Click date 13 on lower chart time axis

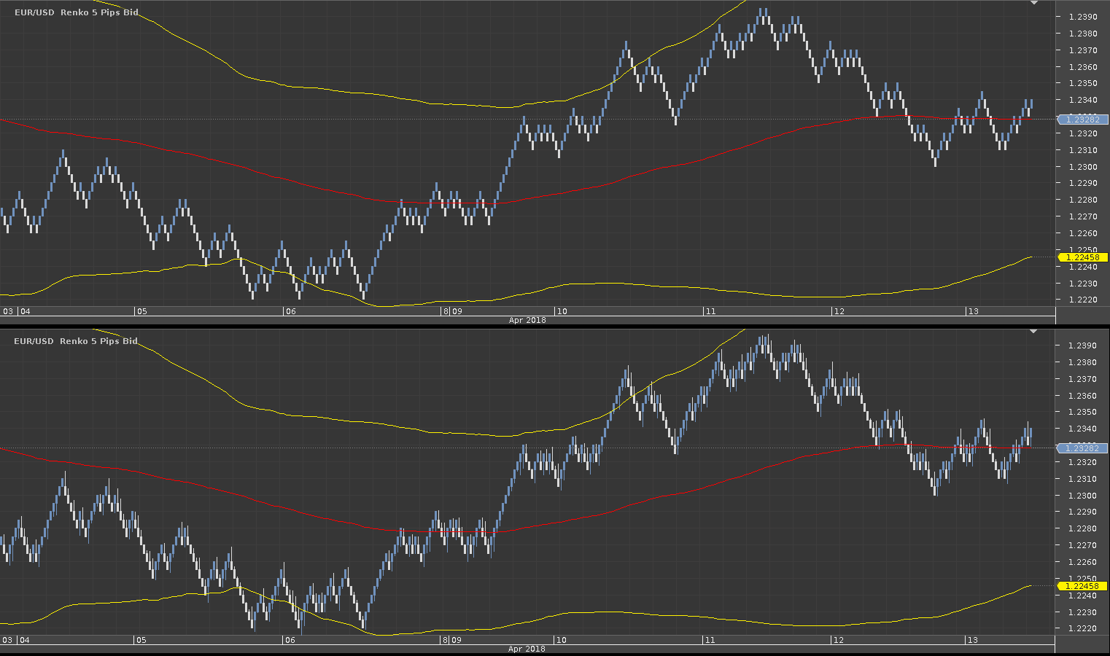point(973,640)
